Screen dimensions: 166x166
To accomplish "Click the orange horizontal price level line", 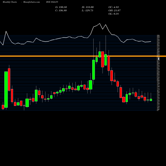I will click(83, 56).
